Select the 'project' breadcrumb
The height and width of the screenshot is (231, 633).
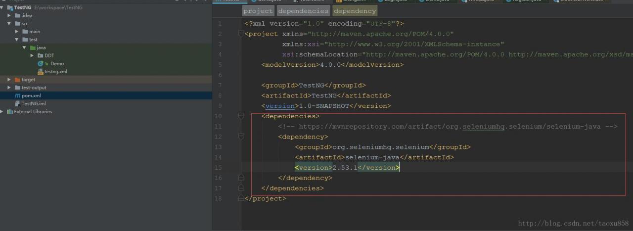tap(258, 11)
